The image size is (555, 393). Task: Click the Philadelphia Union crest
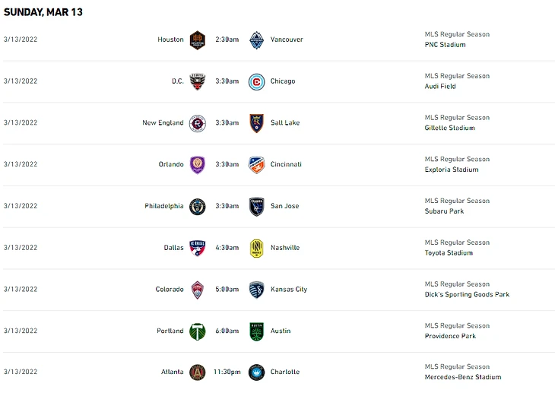click(x=197, y=206)
